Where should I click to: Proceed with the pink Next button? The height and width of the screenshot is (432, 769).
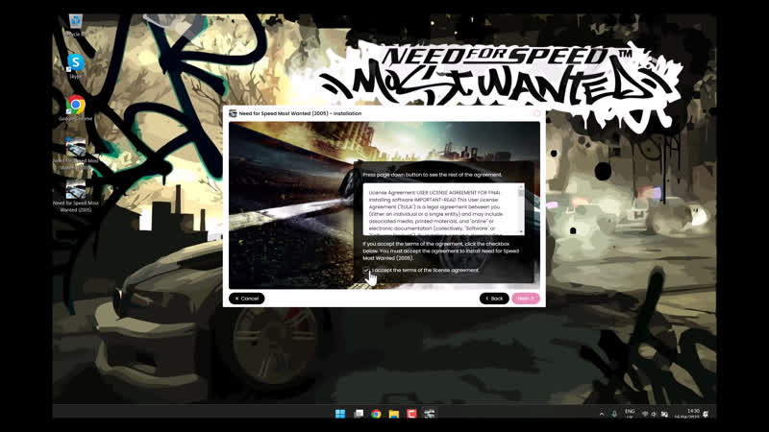(526, 299)
